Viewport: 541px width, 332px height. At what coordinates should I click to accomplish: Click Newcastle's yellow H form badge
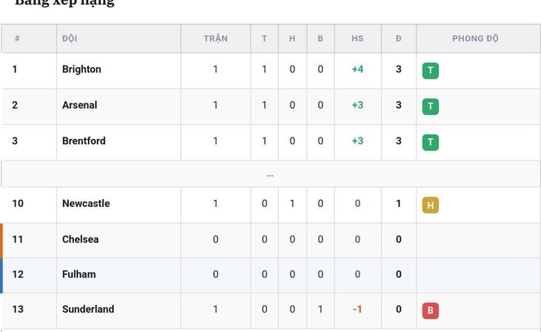[430, 205]
